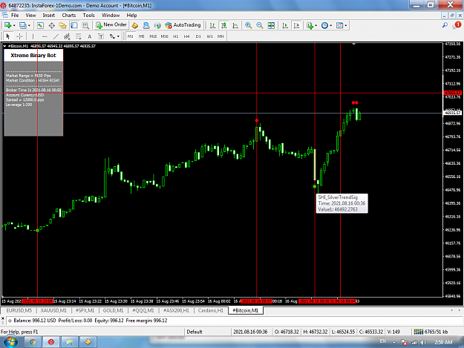This screenshot has height=348, width=464.
Task: Select the Text Label tool
Action: click(101, 36)
